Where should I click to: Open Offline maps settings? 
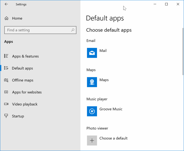click(23, 80)
